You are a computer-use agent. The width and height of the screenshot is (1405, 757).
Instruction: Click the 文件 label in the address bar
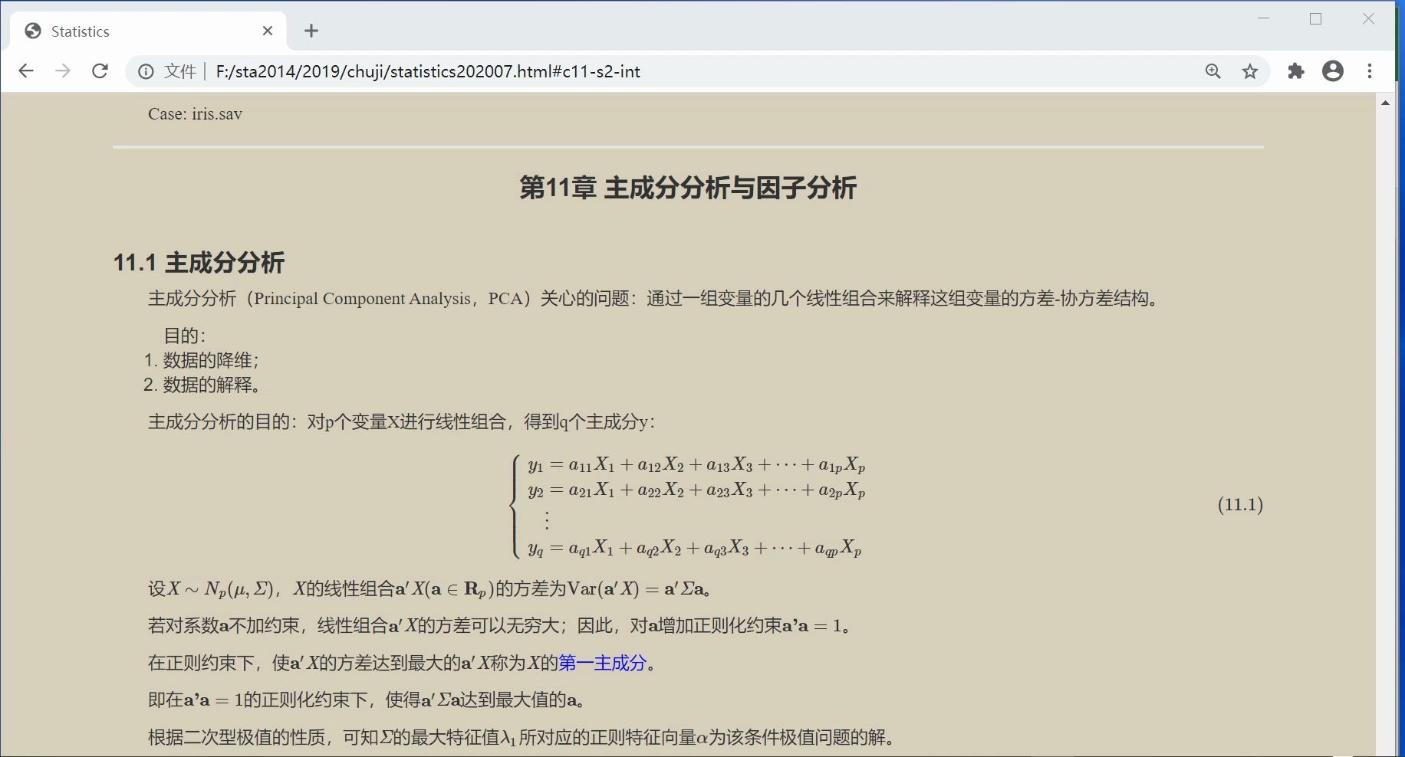(x=179, y=70)
